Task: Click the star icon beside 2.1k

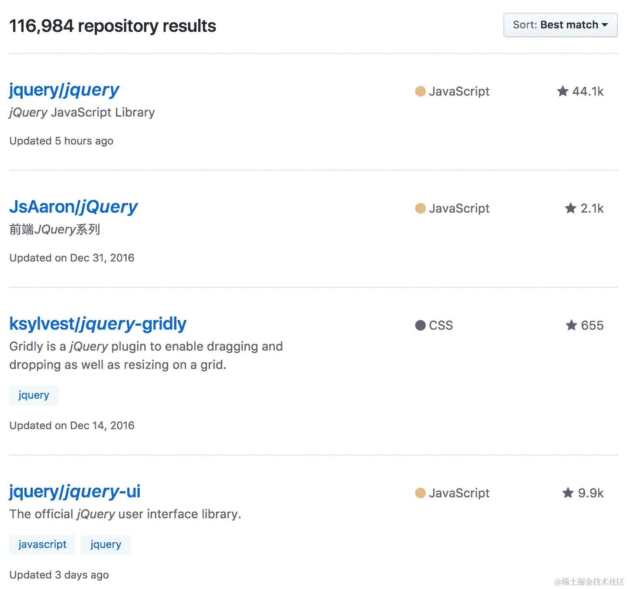Action: point(571,208)
